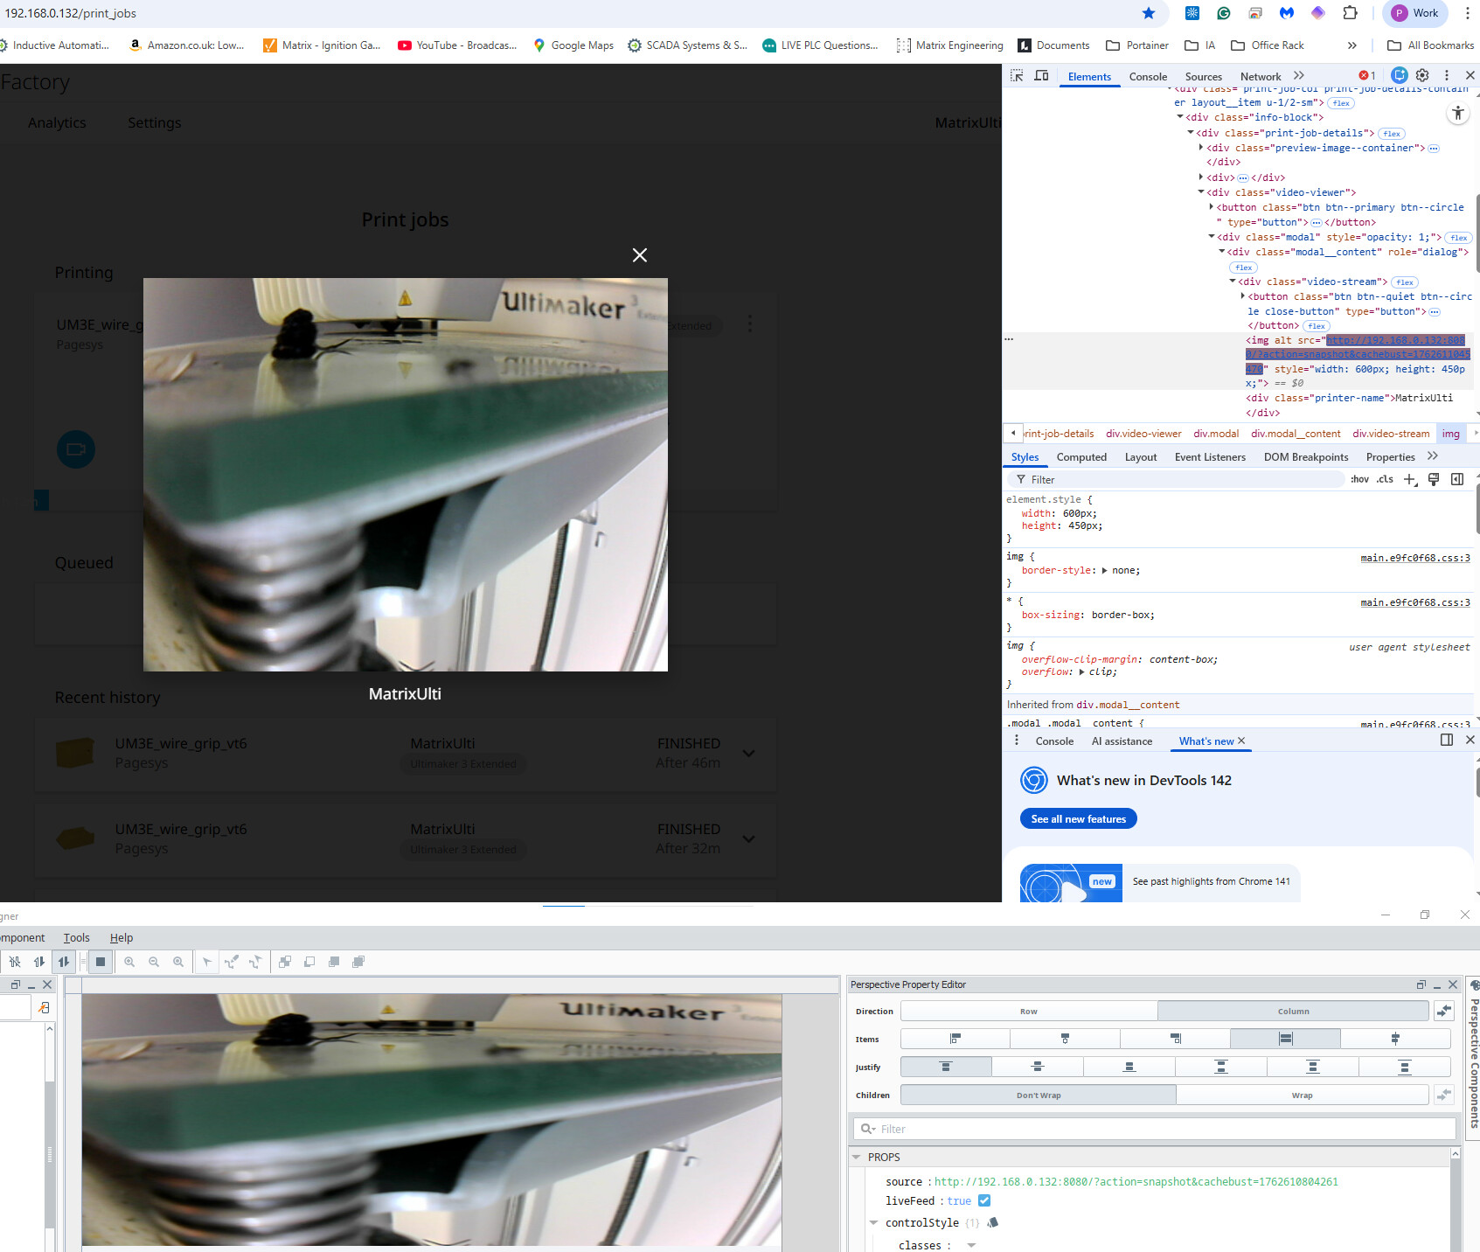Click the stop square button in designer toolbar
The image size is (1480, 1252).
point(101,962)
